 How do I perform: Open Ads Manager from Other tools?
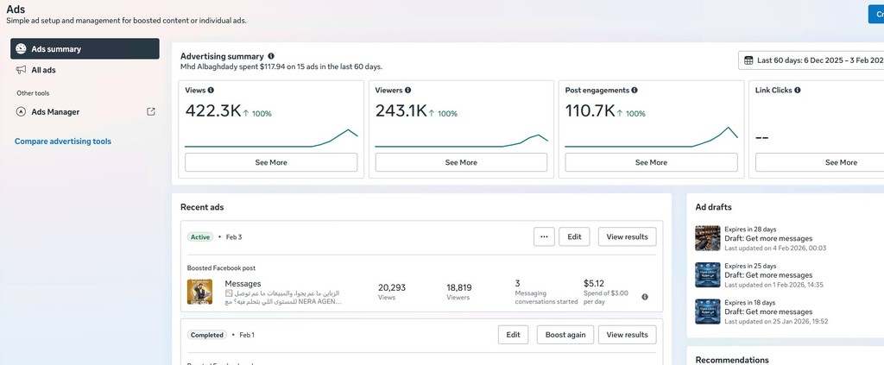(55, 111)
